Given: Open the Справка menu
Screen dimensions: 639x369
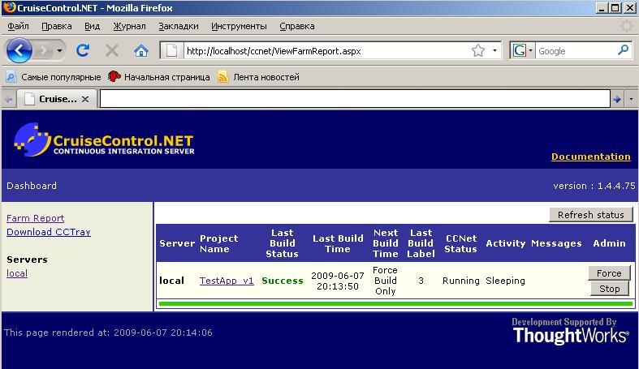Looking at the screenshot, I should pyautogui.click(x=297, y=27).
